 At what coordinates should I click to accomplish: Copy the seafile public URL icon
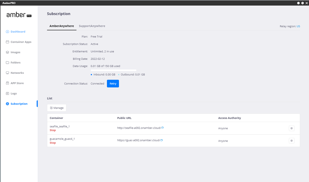[163, 128]
